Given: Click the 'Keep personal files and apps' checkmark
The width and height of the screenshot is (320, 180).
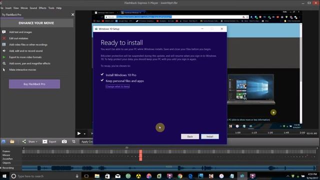Looking at the screenshot, I should [x=102, y=80].
